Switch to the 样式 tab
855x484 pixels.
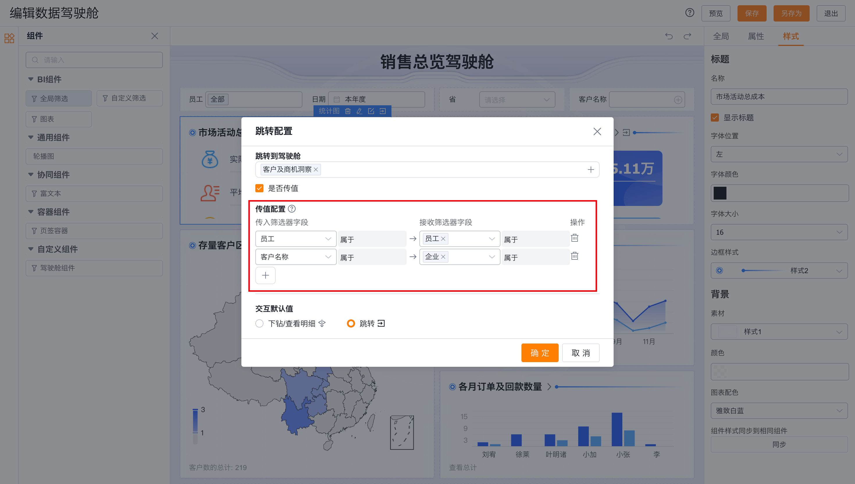coord(790,36)
